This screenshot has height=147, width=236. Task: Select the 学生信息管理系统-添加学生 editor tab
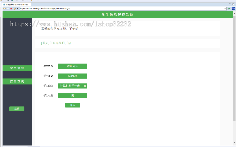17,4
